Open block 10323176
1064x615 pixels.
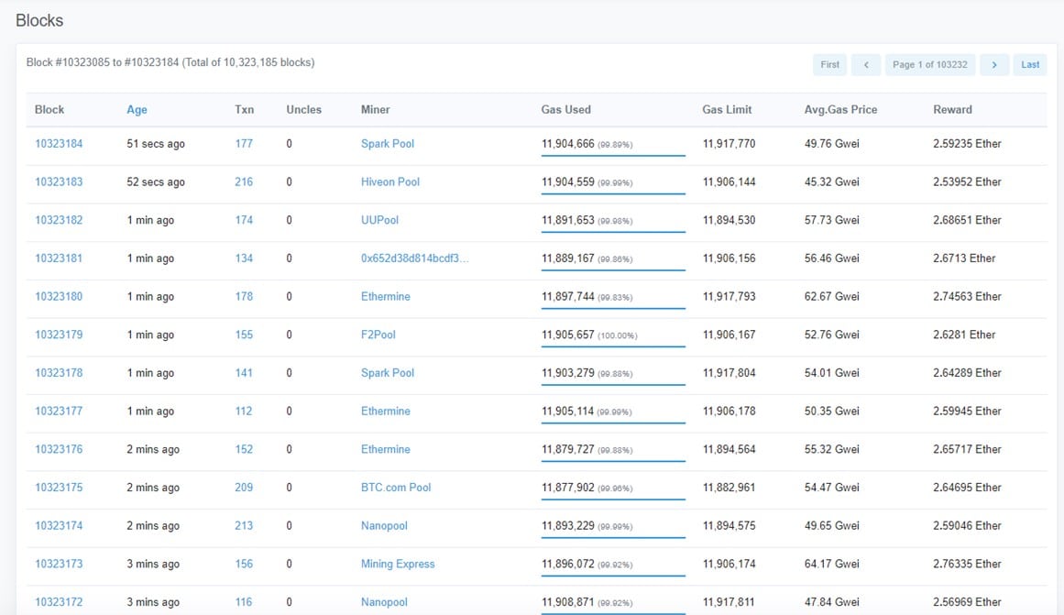coord(59,449)
